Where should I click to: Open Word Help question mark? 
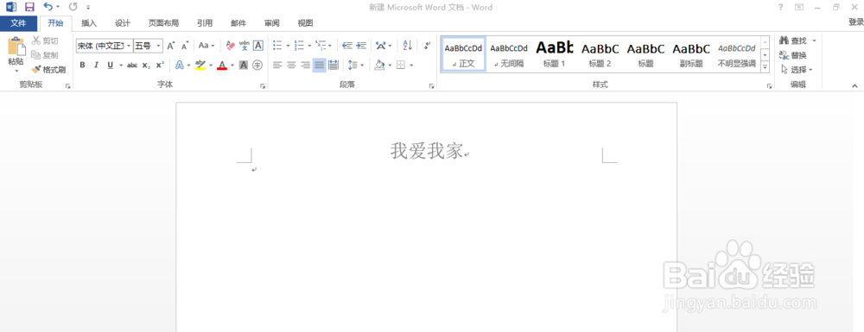click(x=780, y=7)
